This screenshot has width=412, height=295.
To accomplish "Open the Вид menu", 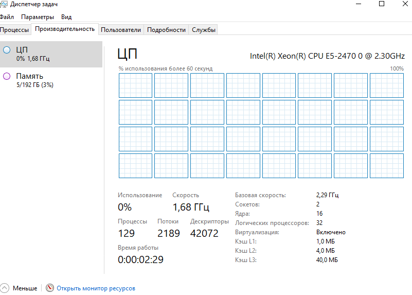I will (66, 17).
